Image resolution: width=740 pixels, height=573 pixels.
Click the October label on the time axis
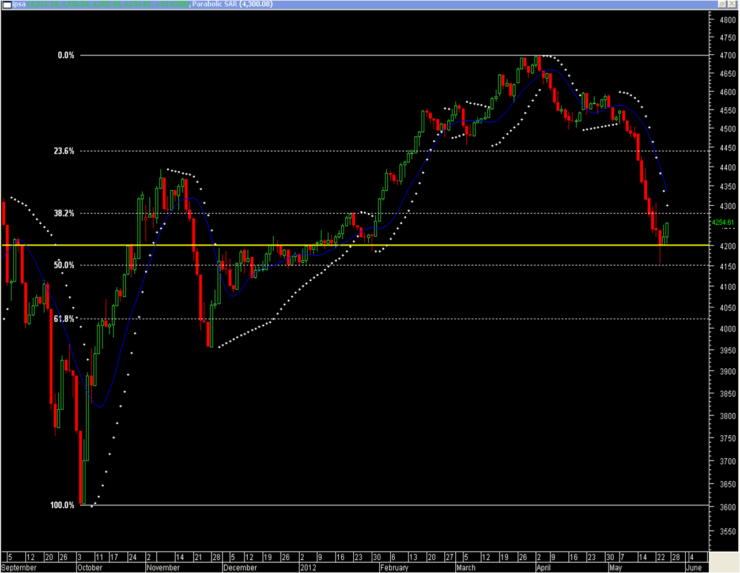pyautogui.click(x=90, y=568)
